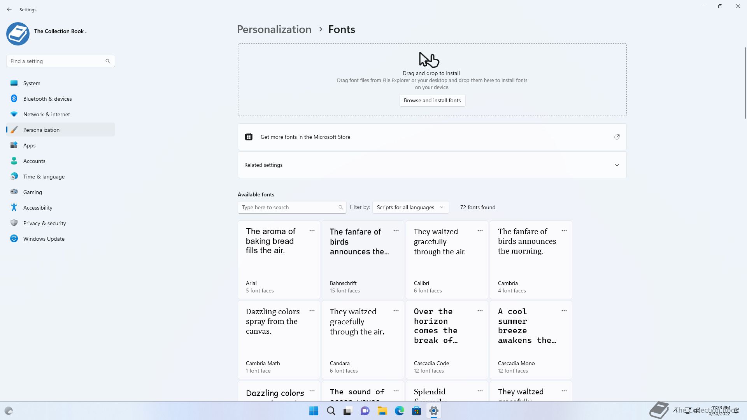The image size is (747, 420).
Task: Go to Accounts settings
Action: point(61,161)
